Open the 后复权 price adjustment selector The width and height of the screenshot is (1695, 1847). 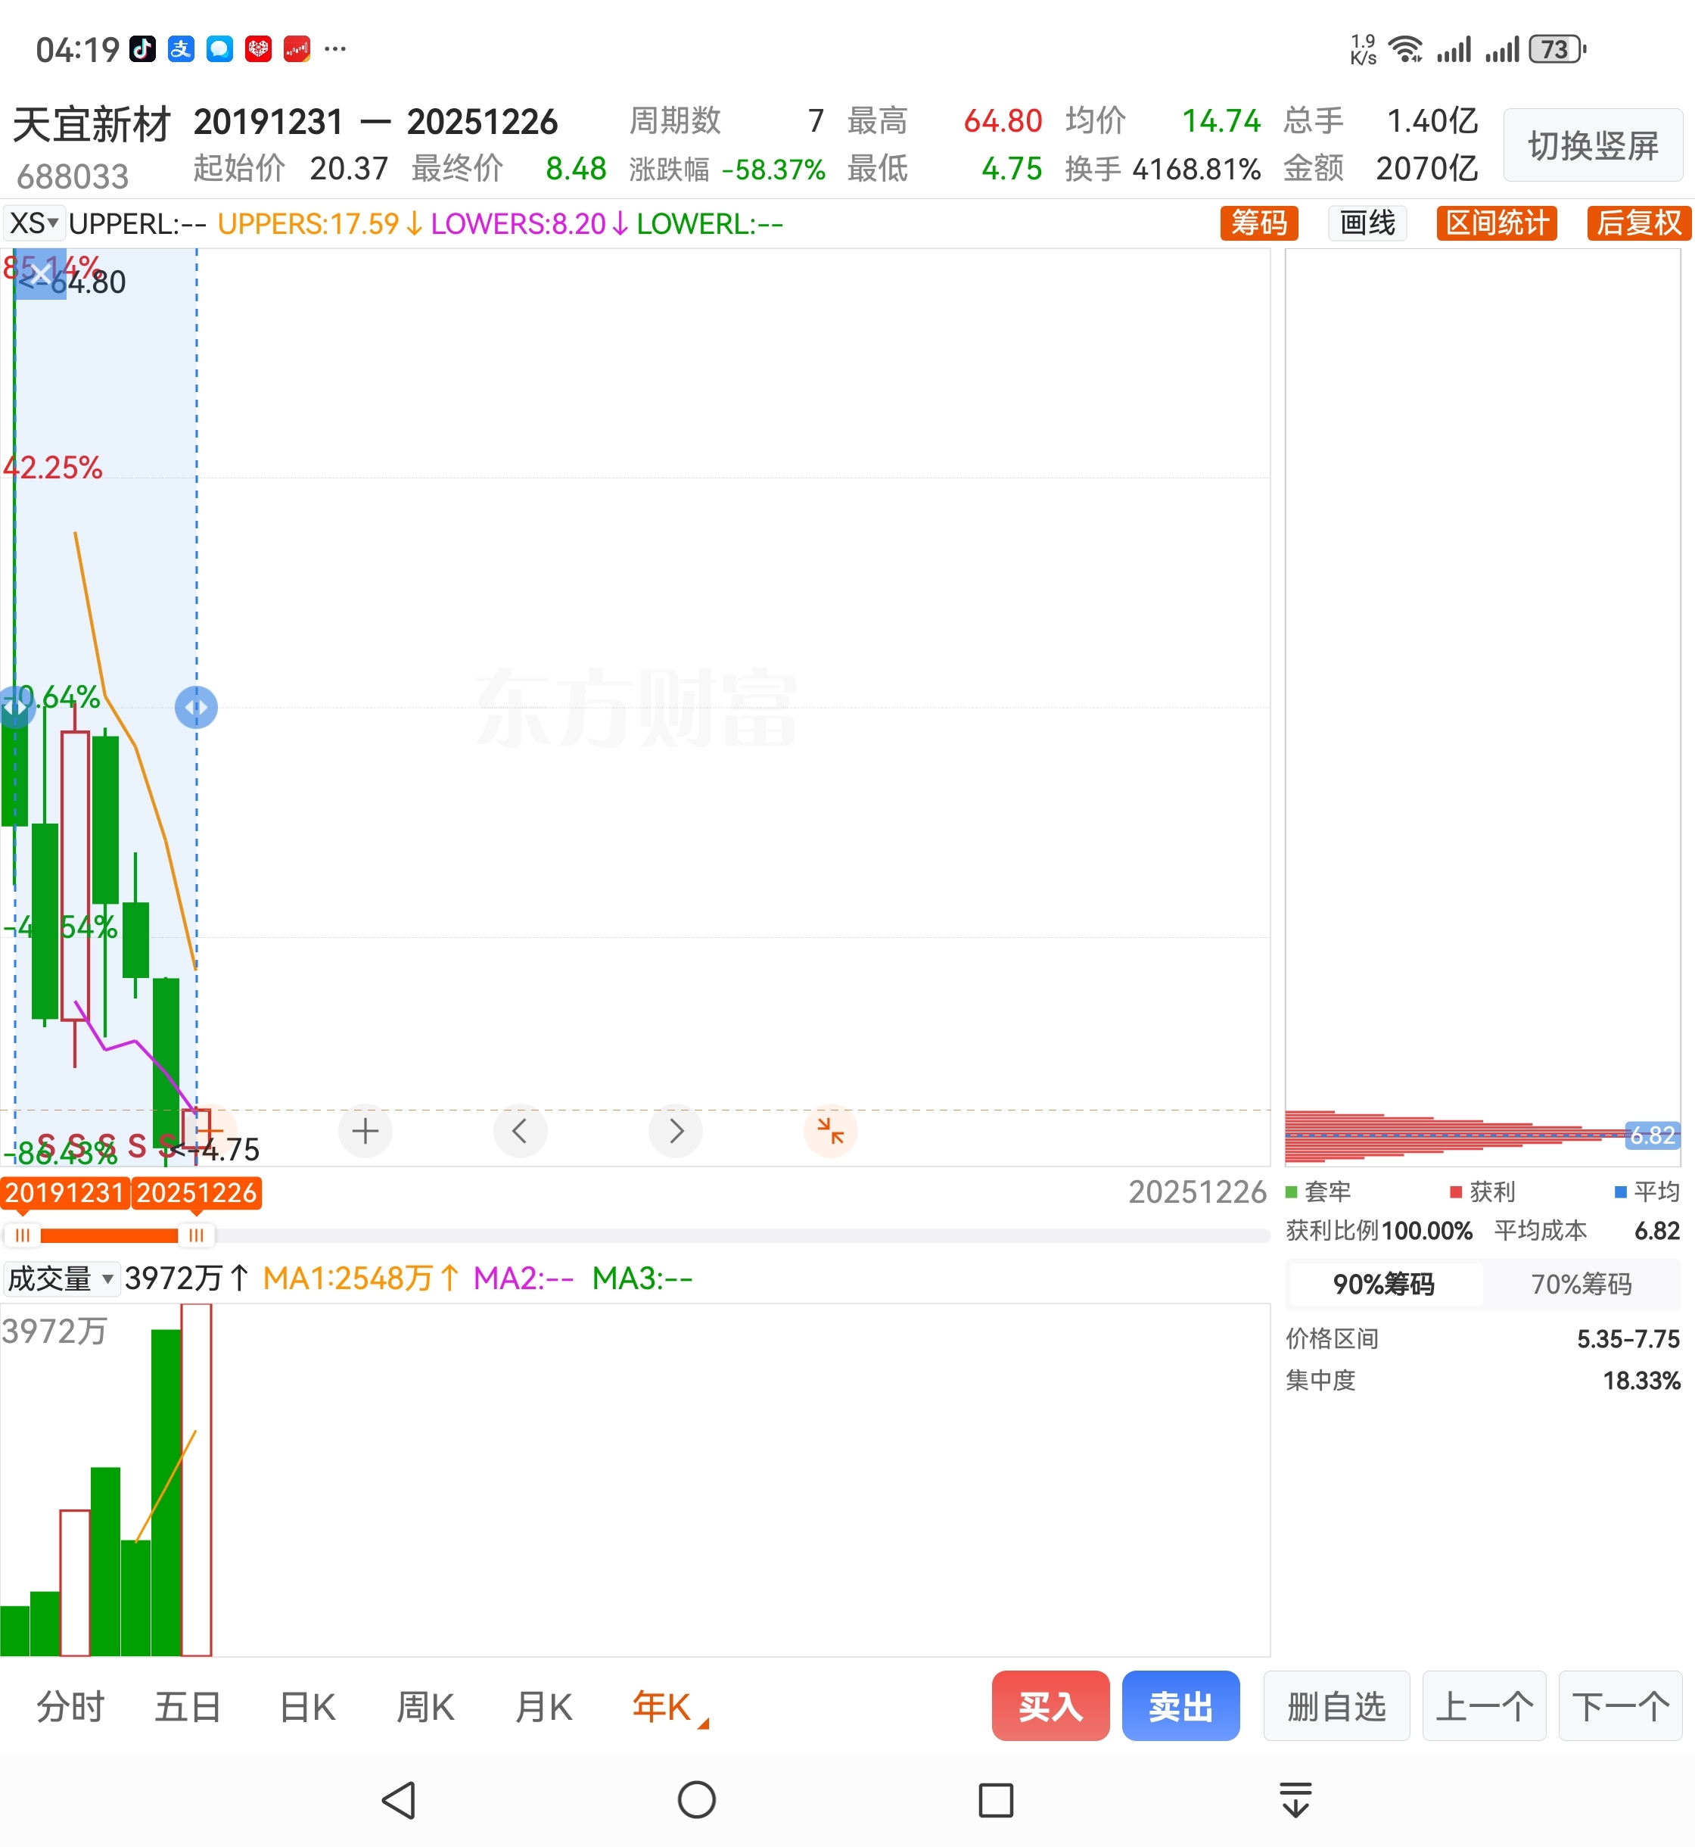1638,223
